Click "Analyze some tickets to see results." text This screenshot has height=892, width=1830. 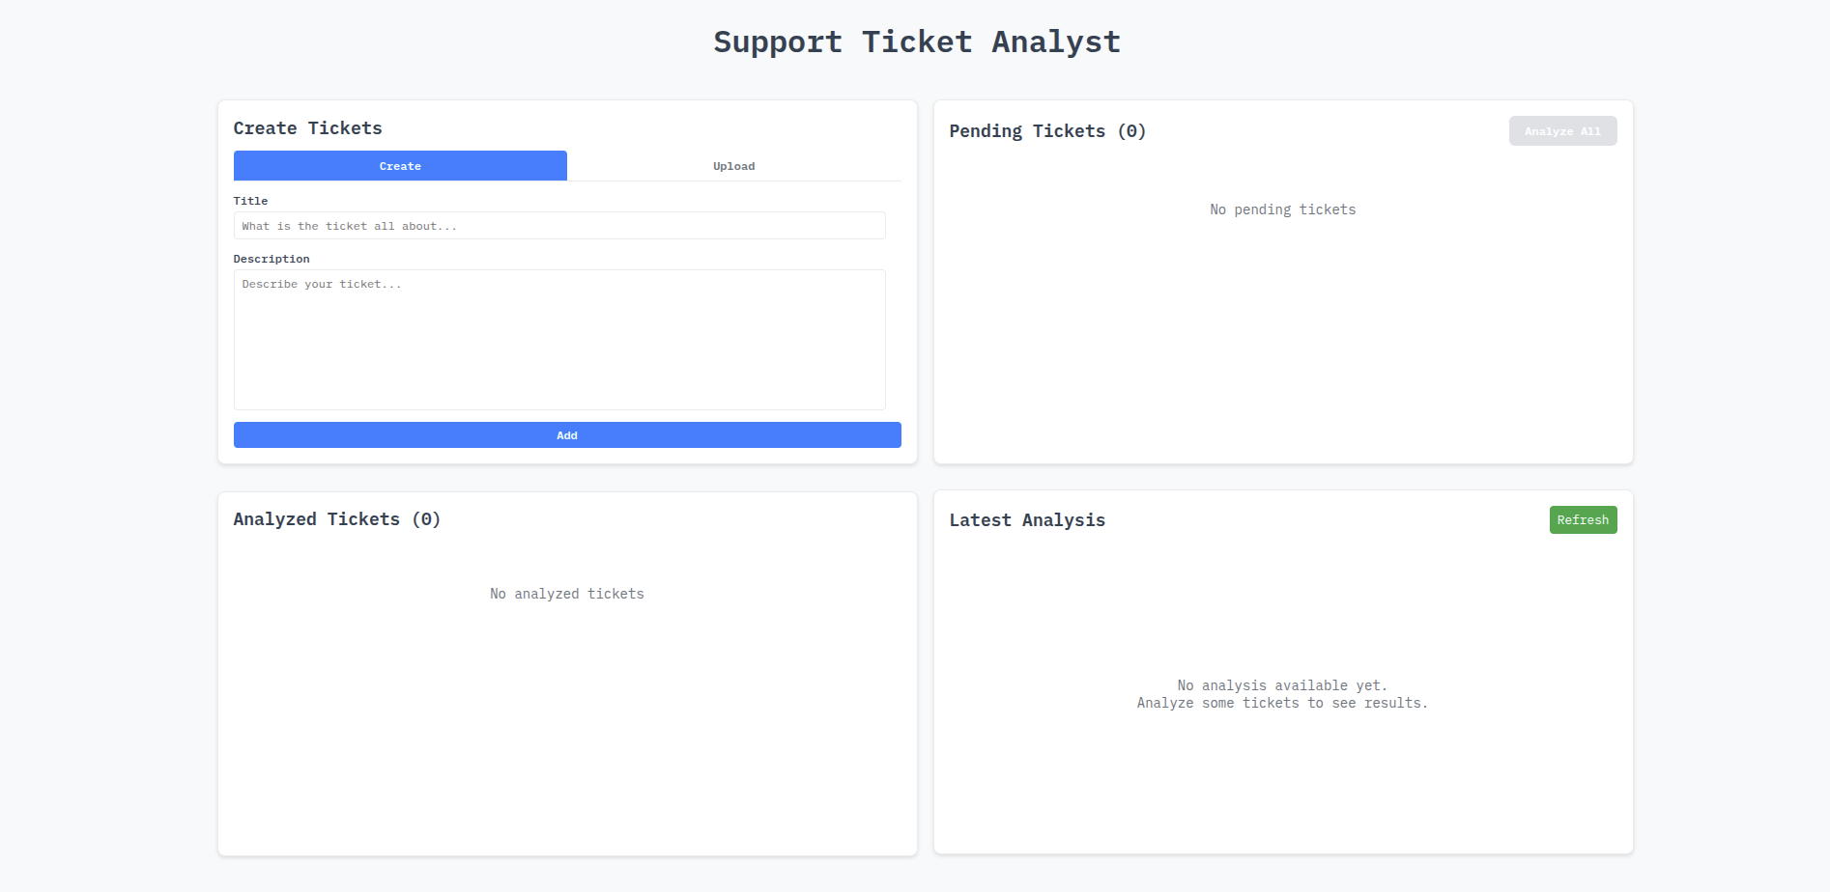coord(1282,703)
